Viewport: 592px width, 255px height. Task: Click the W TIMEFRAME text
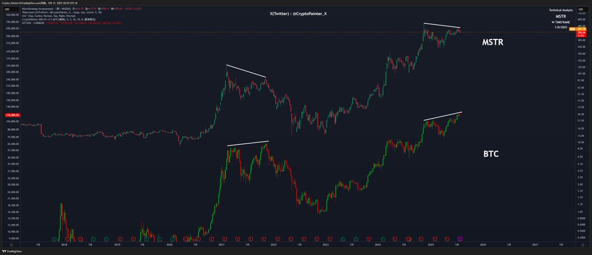pyautogui.click(x=561, y=22)
